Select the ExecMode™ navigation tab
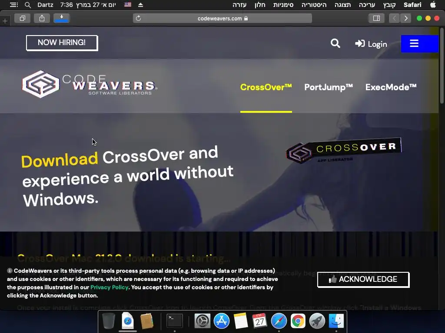This screenshot has height=333, width=445. tap(391, 87)
